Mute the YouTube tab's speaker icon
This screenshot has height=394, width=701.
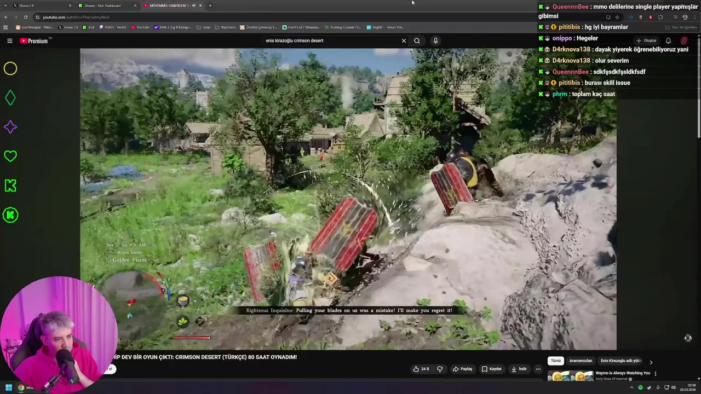(193, 5)
